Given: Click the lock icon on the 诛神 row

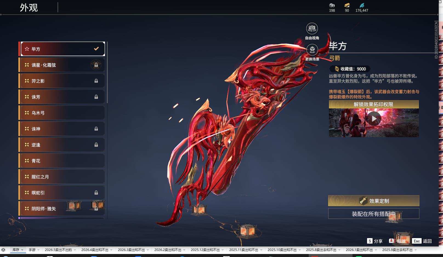Looking at the screenshot, I should coord(96,129).
